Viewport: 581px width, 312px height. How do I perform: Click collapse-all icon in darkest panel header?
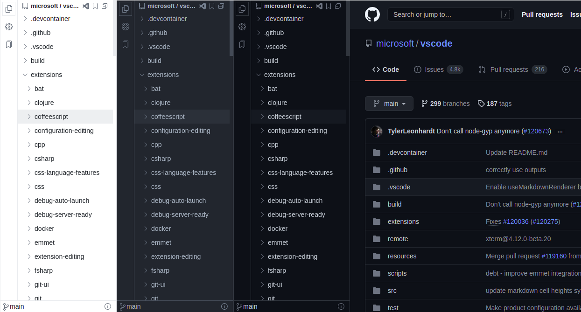[x=338, y=6]
